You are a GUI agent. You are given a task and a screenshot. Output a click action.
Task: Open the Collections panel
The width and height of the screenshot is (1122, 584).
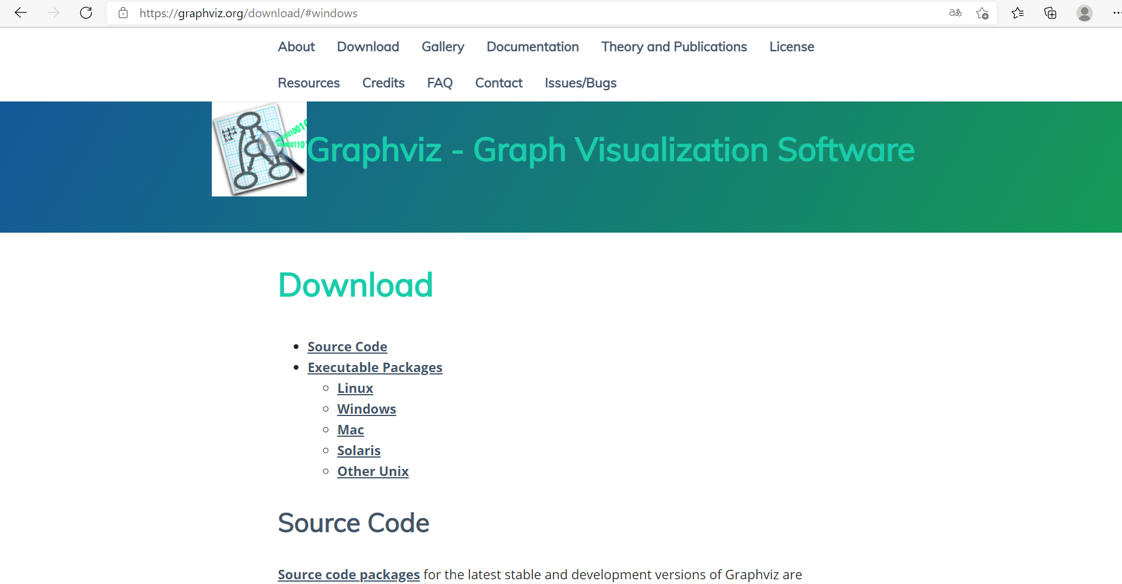tap(1050, 13)
